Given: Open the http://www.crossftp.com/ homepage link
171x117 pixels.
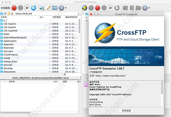Looking at the screenshot, I should pos(111,76).
